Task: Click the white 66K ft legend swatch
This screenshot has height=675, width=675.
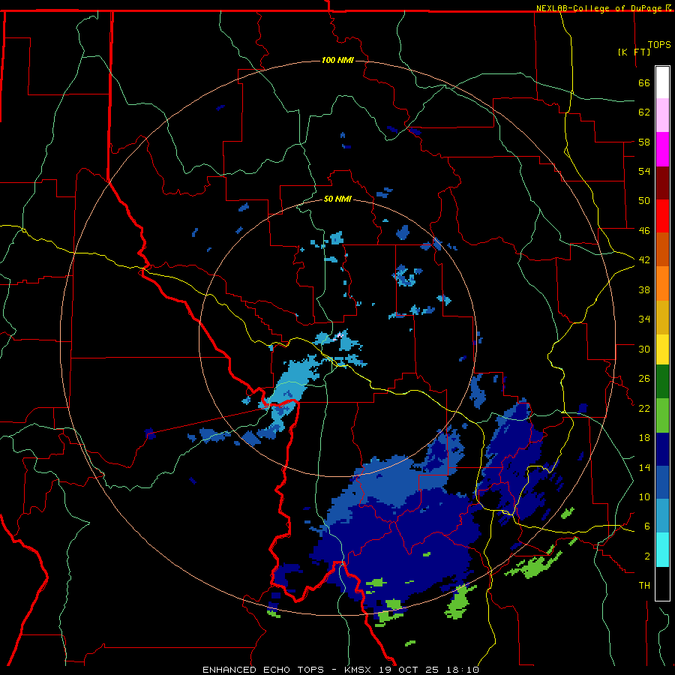Action: click(x=662, y=82)
